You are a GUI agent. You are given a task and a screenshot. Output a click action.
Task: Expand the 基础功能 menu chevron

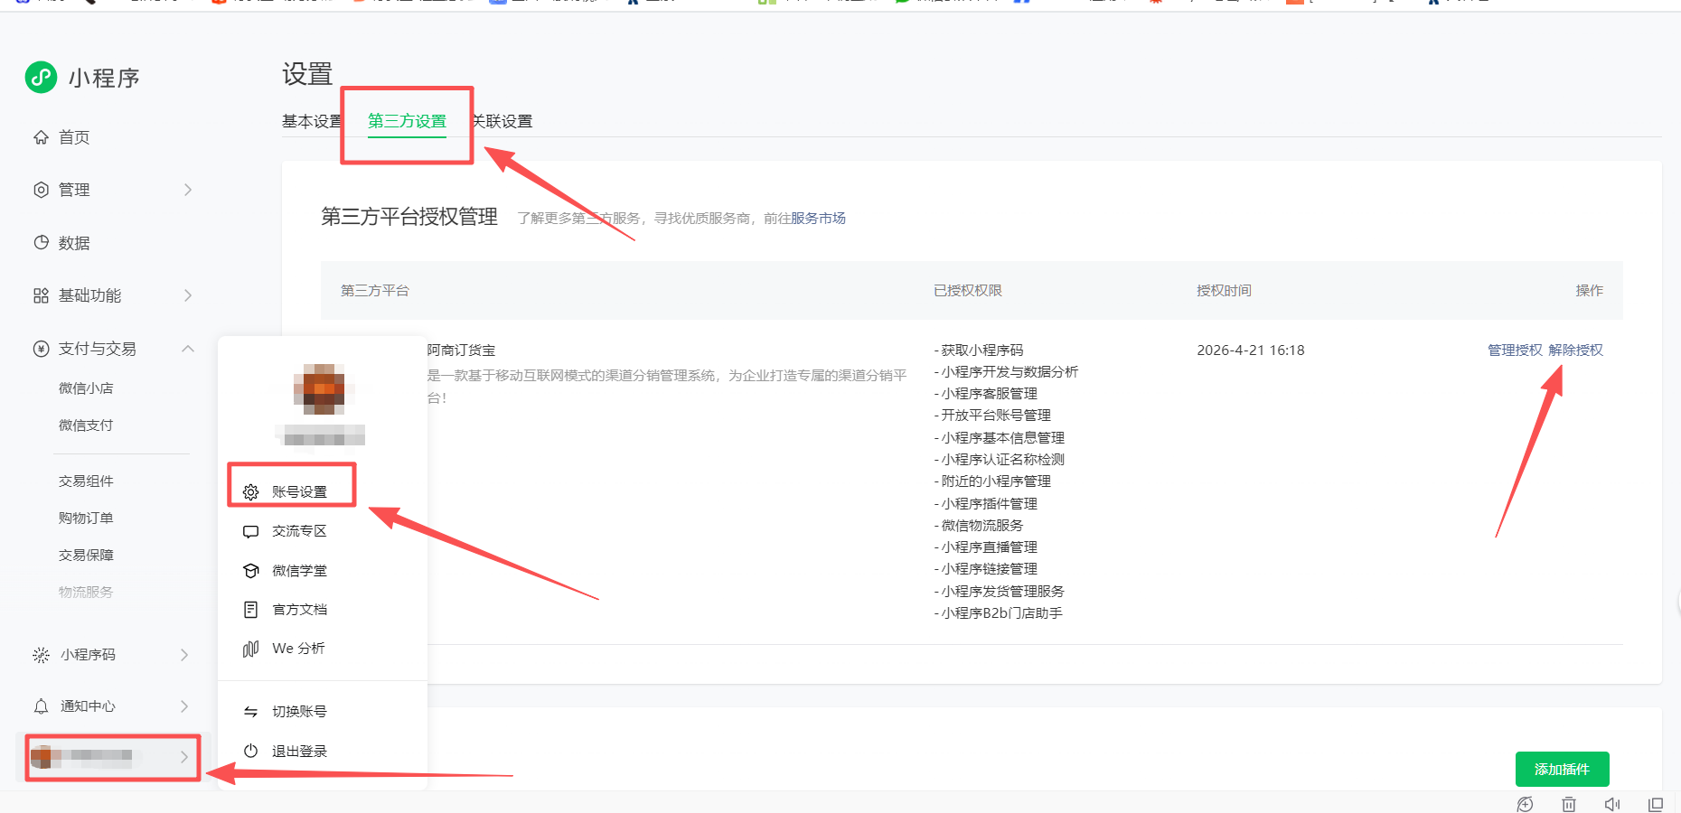[x=188, y=295]
